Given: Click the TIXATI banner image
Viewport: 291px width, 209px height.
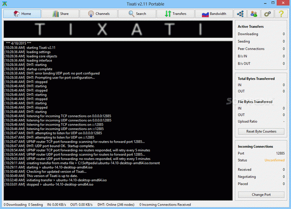Looking at the screenshot, I should [118, 29].
